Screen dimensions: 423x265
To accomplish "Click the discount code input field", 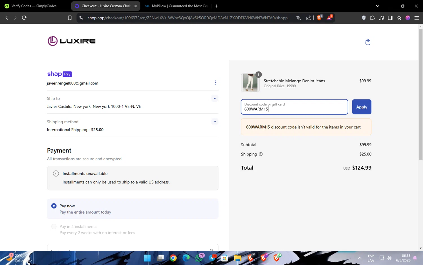I will [294, 107].
